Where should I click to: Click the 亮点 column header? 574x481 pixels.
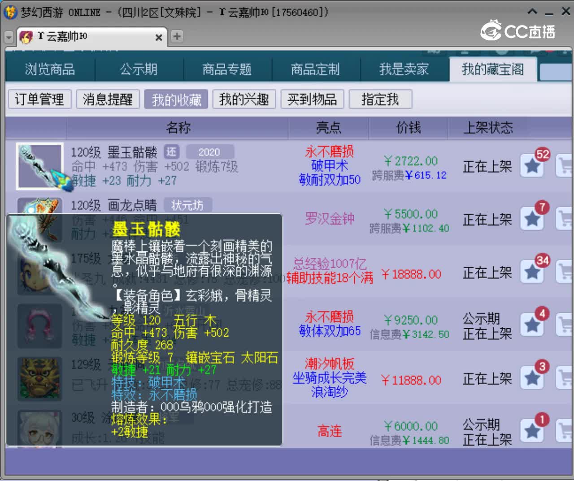pyautogui.click(x=329, y=128)
